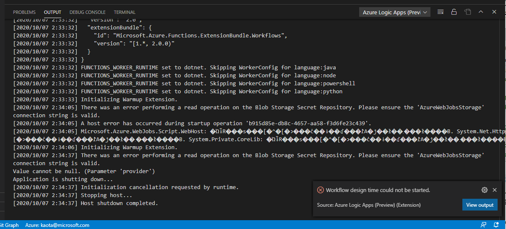Open the Debug Console tab
Image resolution: width=506 pixels, height=229 pixels.
87,12
